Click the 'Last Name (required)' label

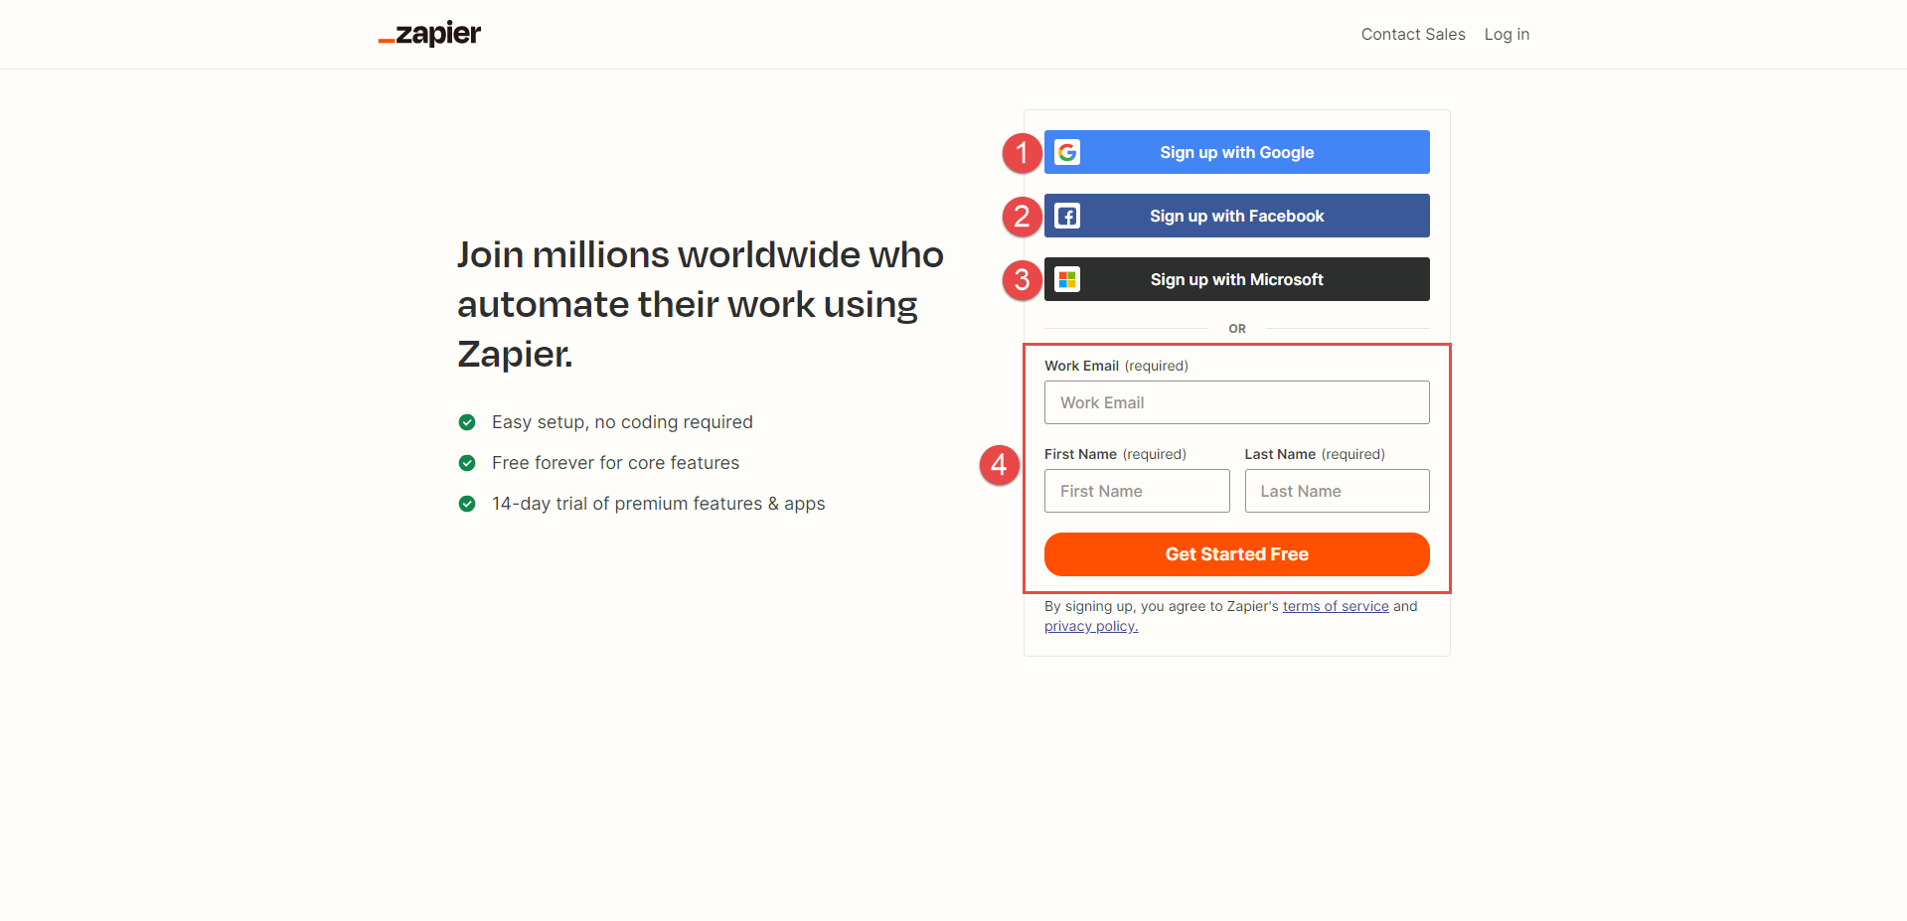point(1315,454)
